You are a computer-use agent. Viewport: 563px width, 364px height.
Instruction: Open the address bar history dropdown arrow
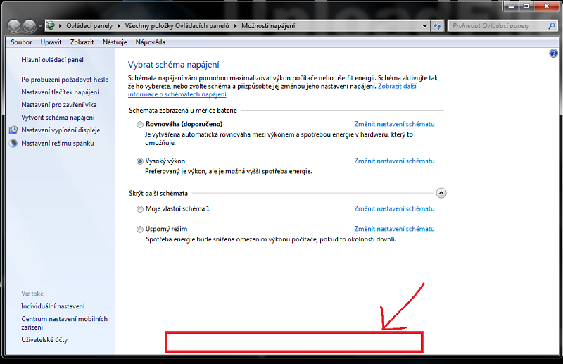(424, 26)
